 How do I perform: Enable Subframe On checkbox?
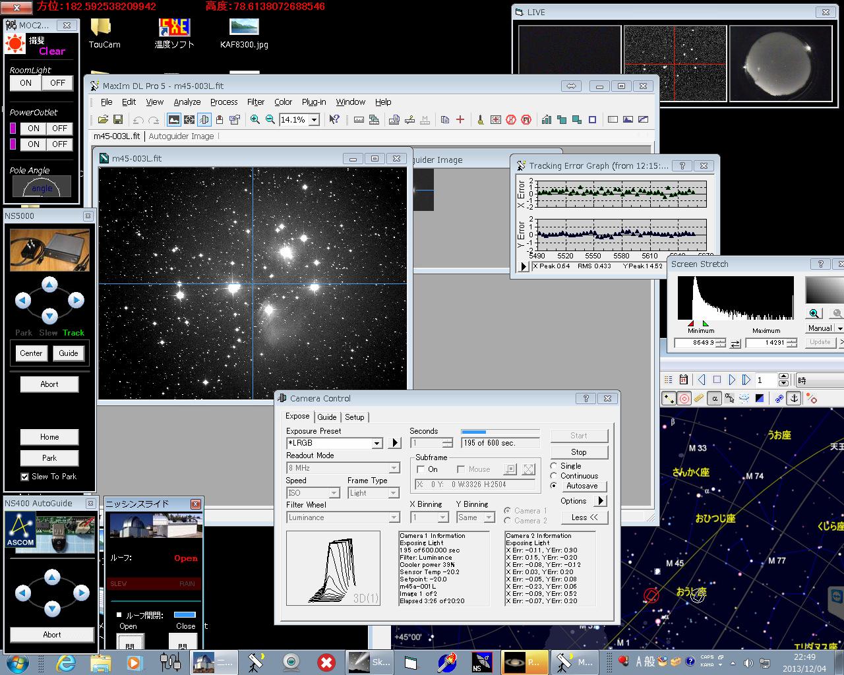pos(421,469)
